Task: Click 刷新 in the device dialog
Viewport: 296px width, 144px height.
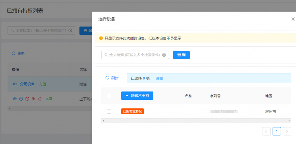Action: (x=112, y=78)
